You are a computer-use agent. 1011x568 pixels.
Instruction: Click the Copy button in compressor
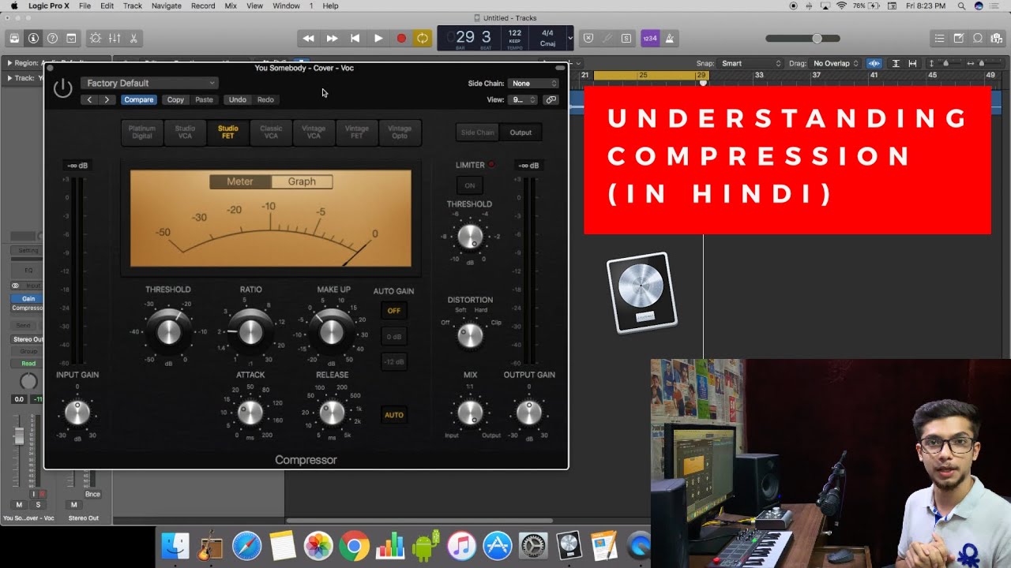[x=175, y=99]
